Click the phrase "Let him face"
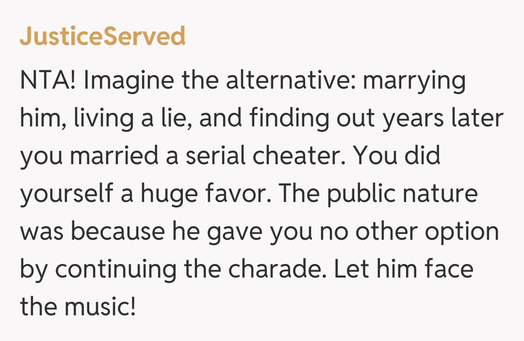 (403, 269)
